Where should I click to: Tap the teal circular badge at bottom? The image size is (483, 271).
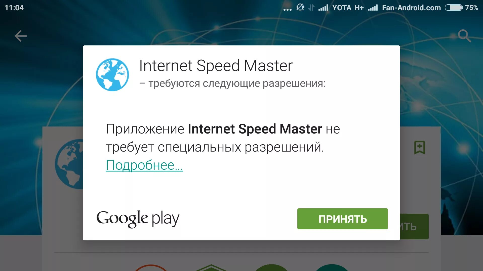[332, 268]
